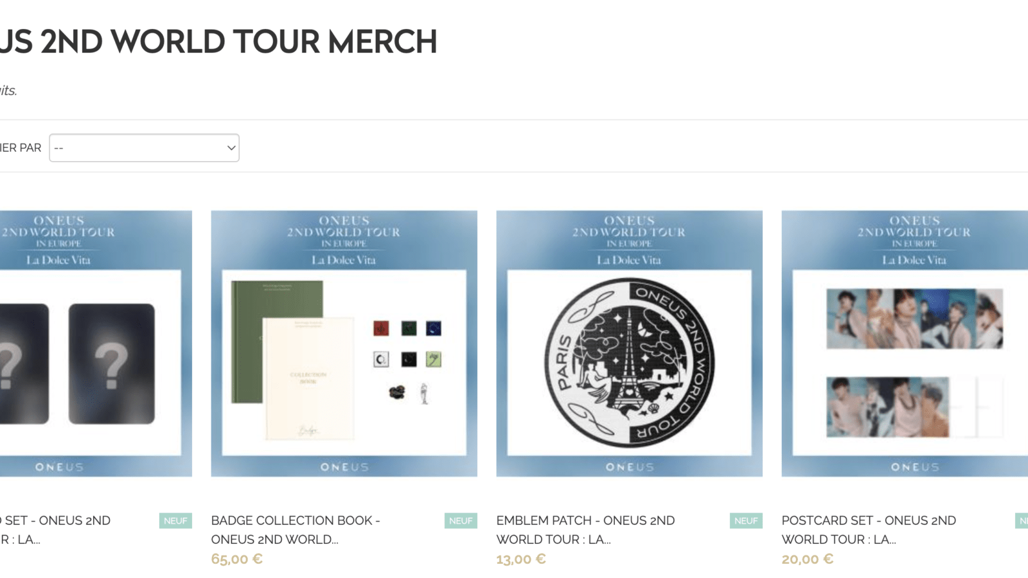This screenshot has height=578, width=1028.
Task: Click the green collection book cover
Action: click(277, 342)
